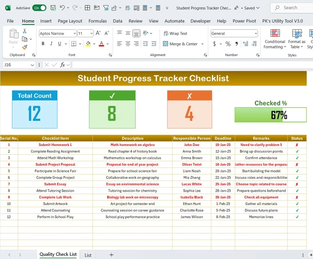Screen dimensions: 313x259
Task: Open the Alignment dialog launcher
Action: pyautogui.click(x=205, y=55)
